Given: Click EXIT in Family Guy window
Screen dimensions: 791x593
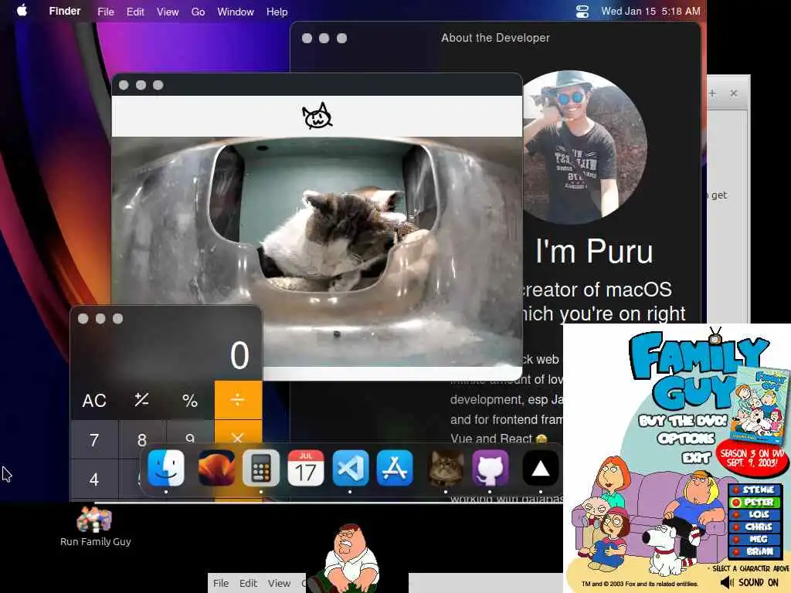Looking at the screenshot, I should 697,457.
